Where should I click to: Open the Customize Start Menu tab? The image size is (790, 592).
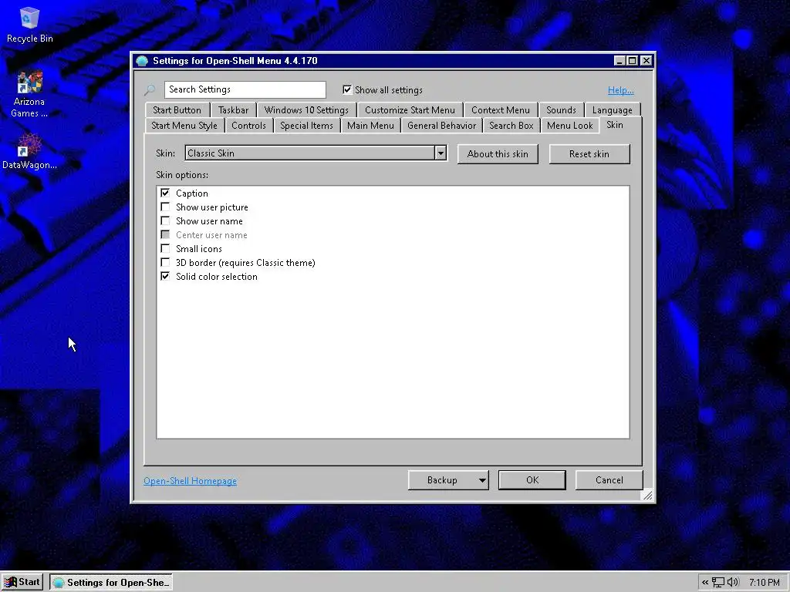[x=410, y=109]
